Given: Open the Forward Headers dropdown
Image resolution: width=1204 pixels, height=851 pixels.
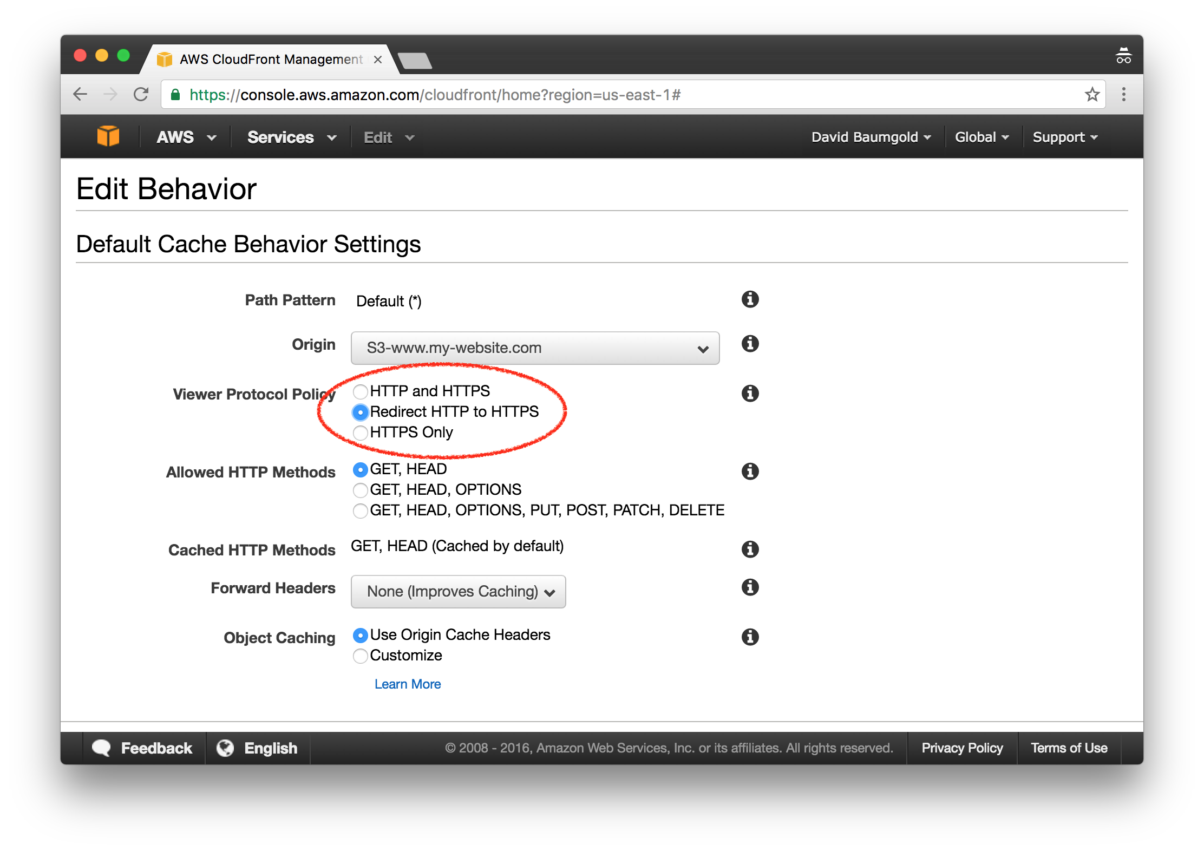Looking at the screenshot, I should tap(458, 592).
